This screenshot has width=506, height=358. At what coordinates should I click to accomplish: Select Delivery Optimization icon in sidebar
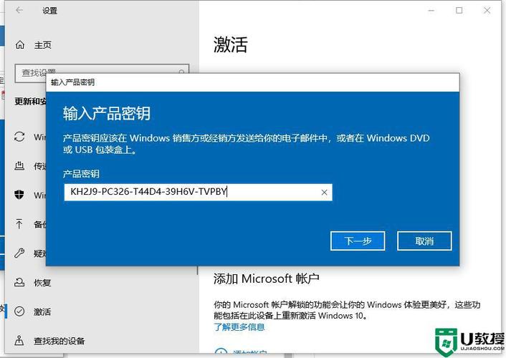click(19, 166)
